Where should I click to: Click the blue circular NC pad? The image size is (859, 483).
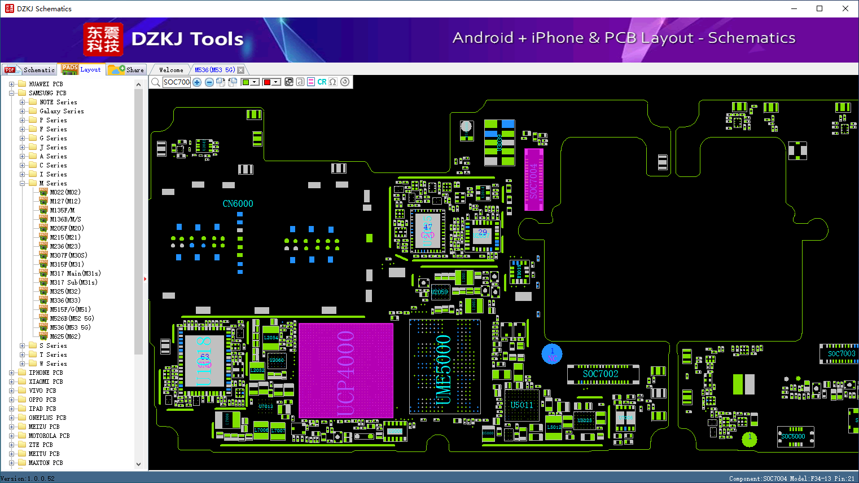pos(552,355)
